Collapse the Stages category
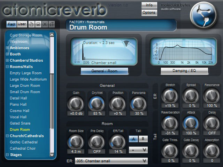Image resolution: width=223 pixels, height=167 pixels. [x=7, y=154]
